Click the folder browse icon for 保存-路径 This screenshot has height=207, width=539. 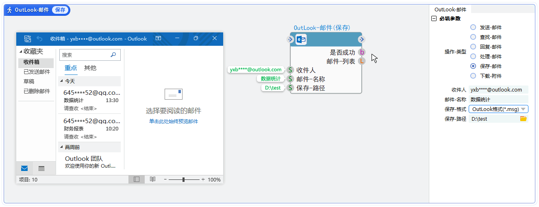[x=523, y=119]
